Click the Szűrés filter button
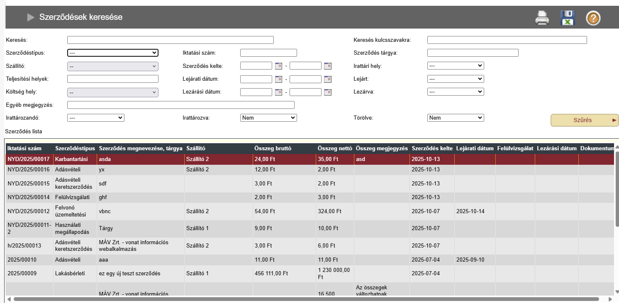 [585, 120]
